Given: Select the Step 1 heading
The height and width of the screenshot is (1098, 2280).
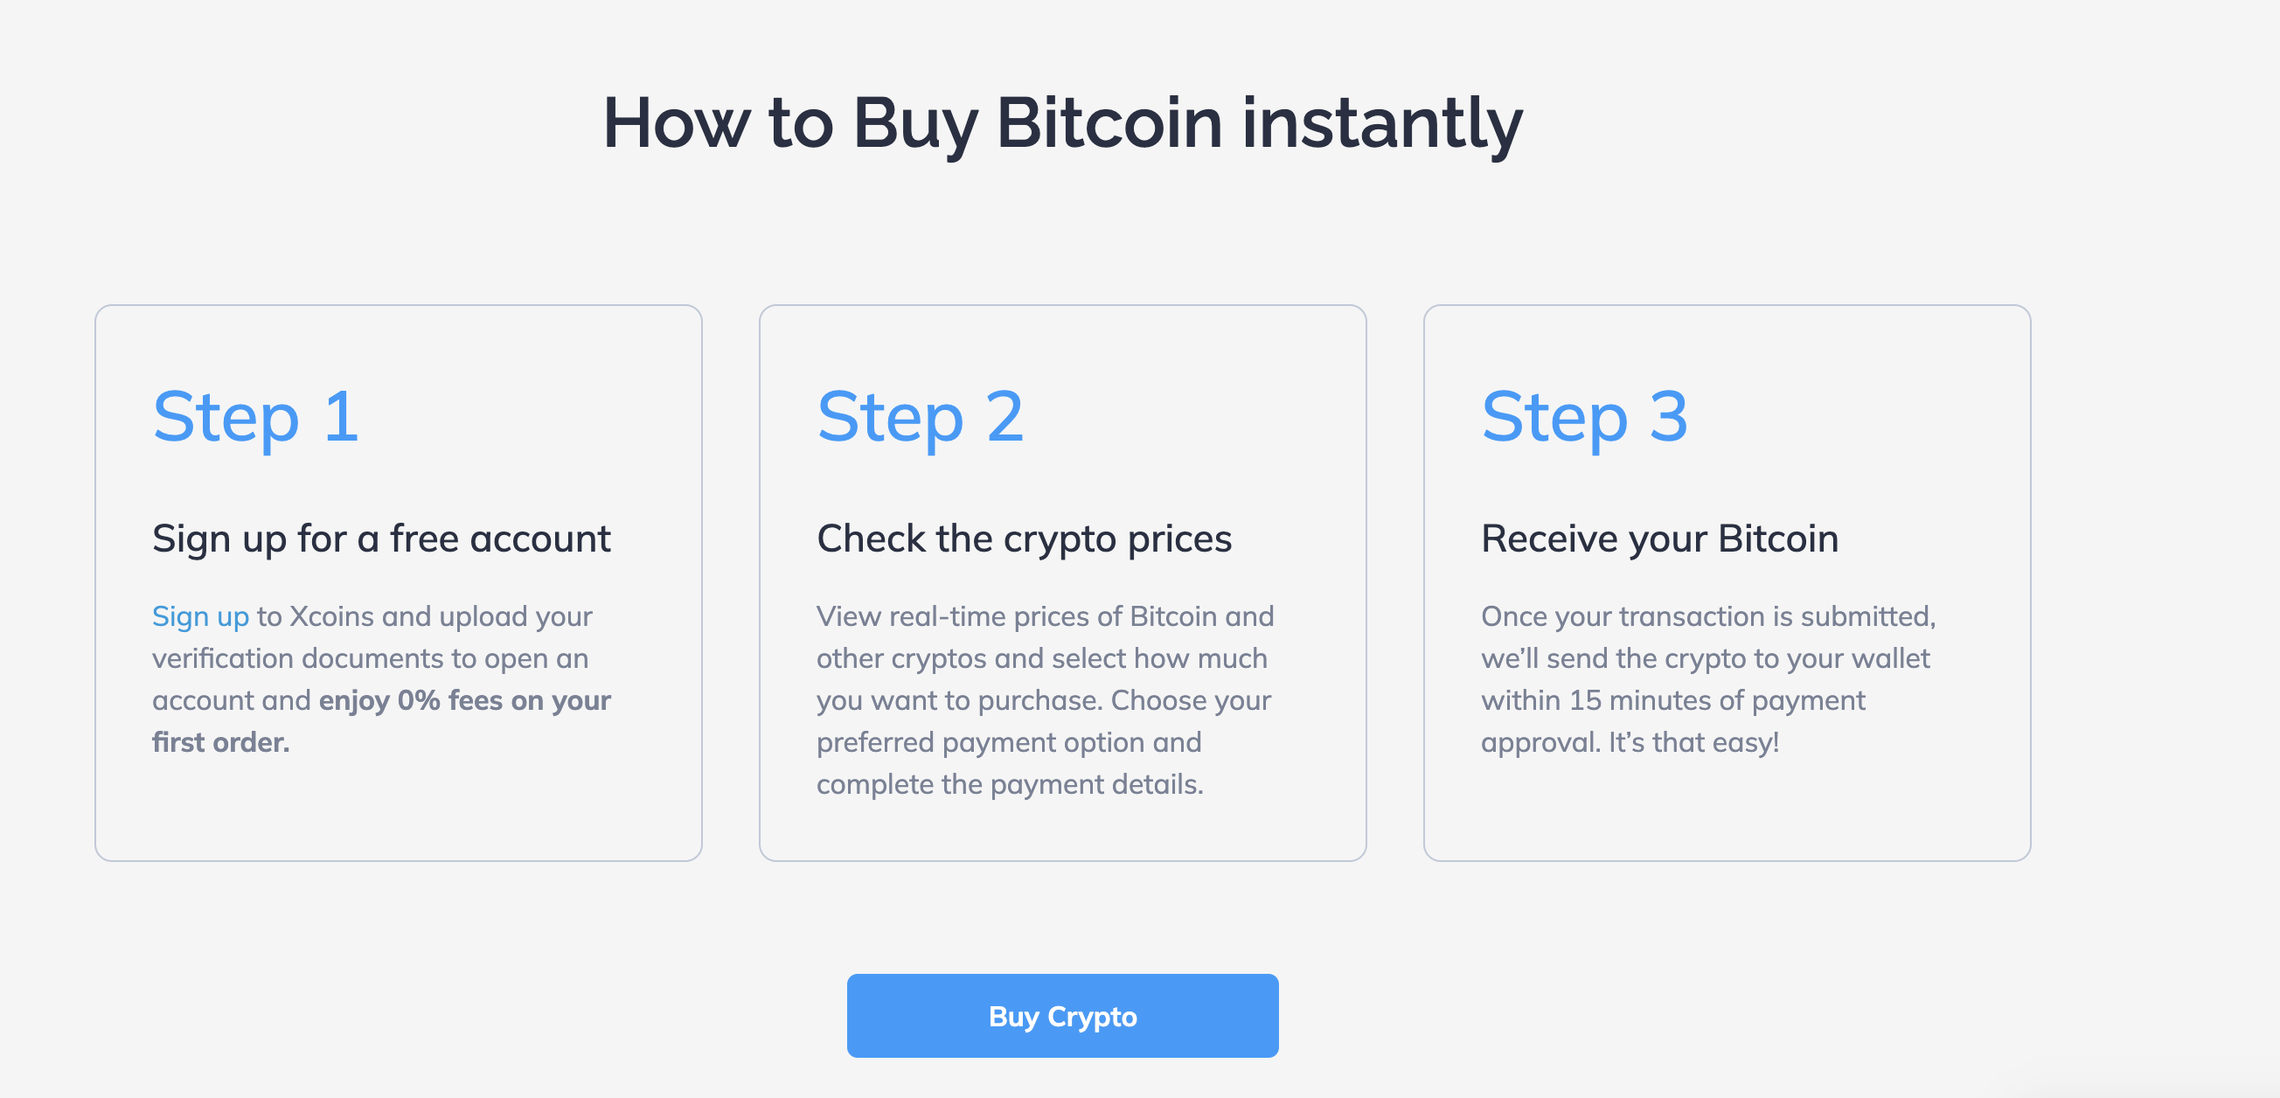Looking at the screenshot, I should 256,418.
